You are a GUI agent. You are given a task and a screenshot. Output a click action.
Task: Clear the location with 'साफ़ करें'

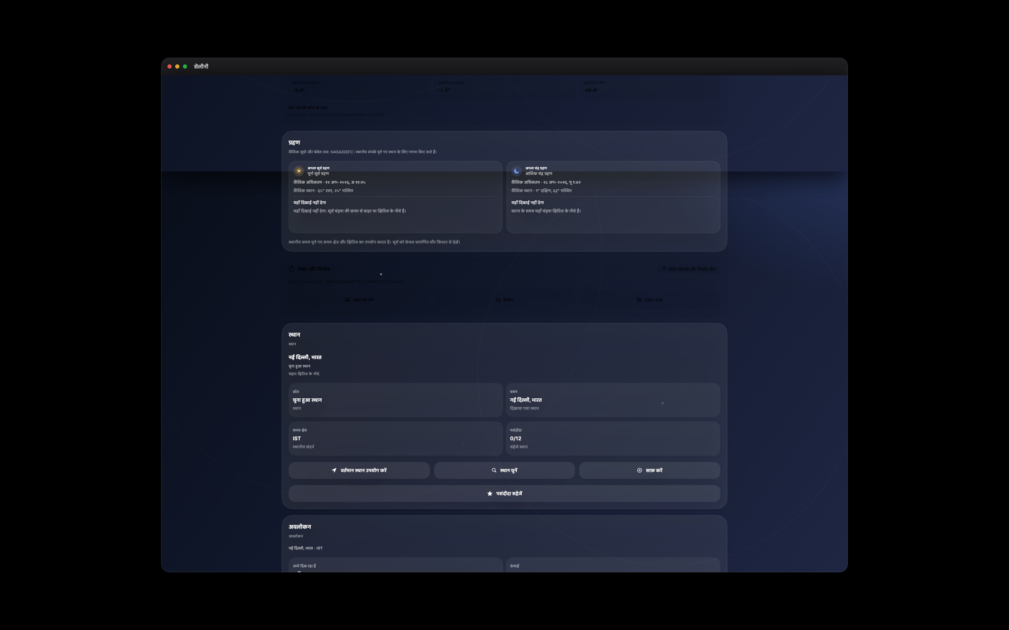[x=649, y=470]
